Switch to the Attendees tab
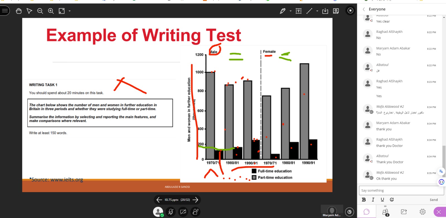 tap(385, 212)
